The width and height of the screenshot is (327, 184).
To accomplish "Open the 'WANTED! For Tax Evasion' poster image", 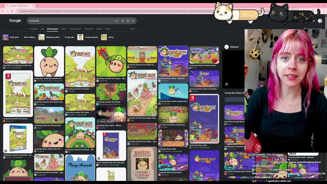I will click(x=142, y=164).
